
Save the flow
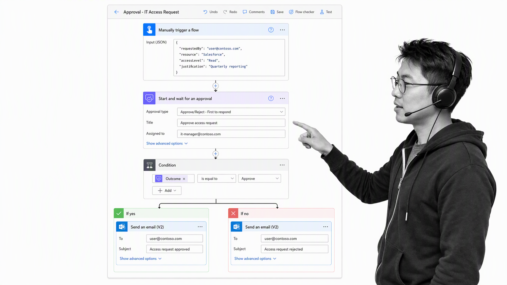click(x=277, y=12)
